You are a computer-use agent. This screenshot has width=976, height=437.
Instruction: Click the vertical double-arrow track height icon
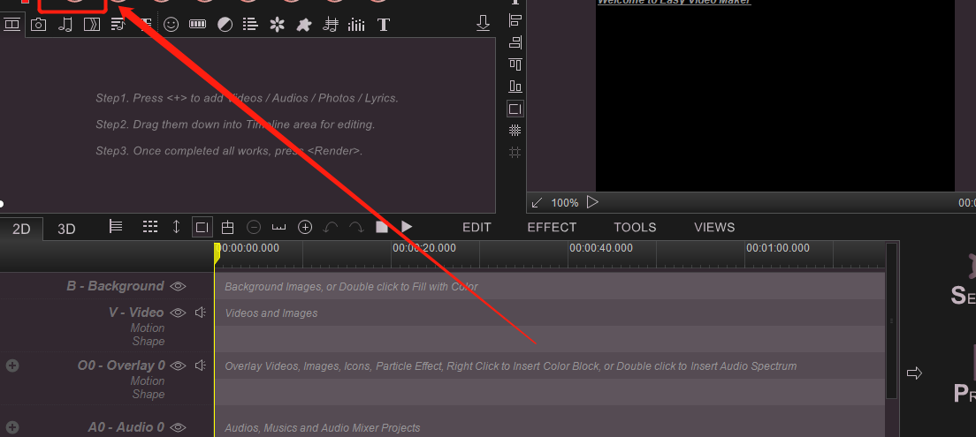click(x=176, y=227)
